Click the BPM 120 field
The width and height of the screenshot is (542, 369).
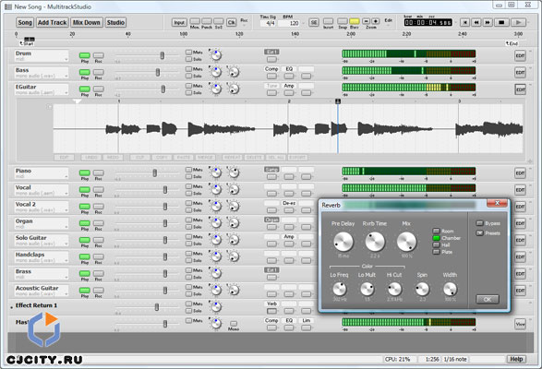coord(290,23)
